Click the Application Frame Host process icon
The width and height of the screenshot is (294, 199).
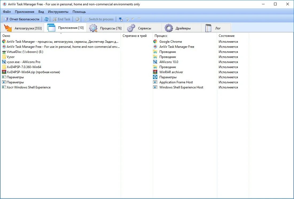click(x=155, y=82)
